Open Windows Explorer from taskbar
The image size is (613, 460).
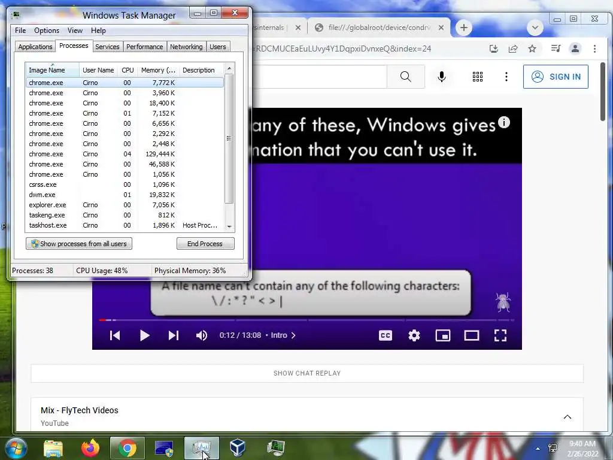[x=53, y=448]
